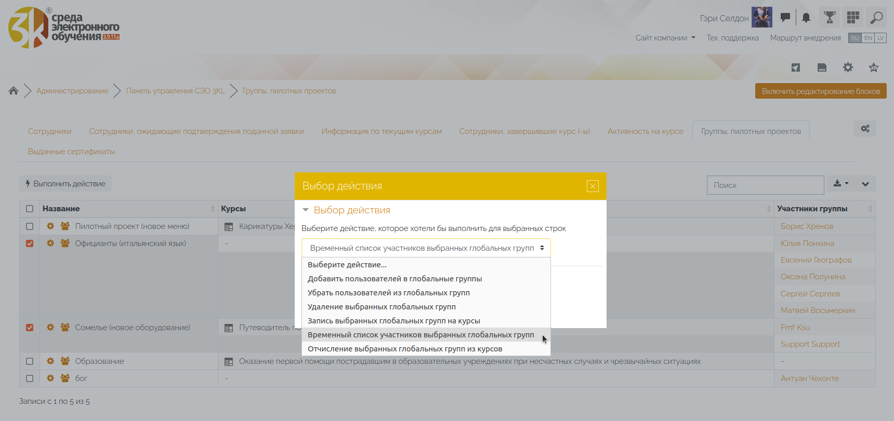Click the search magnifier icon in header
Viewport: 894px width, 421px height.
pyautogui.click(x=876, y=18)
